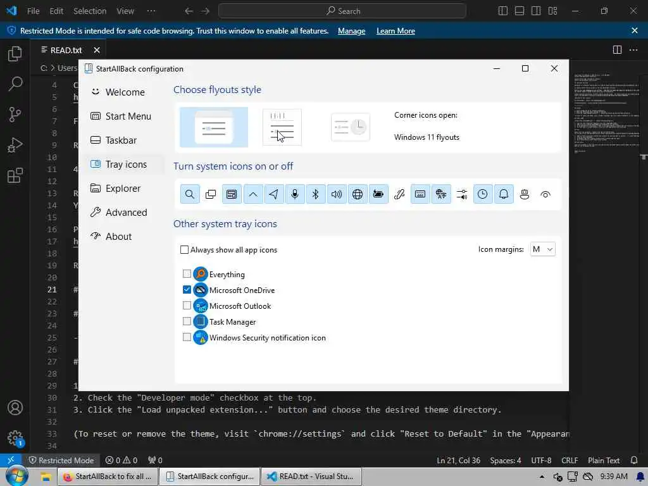Toggle the Microphone system icon
Screen dimensions: 648x486
pos(295,194)
